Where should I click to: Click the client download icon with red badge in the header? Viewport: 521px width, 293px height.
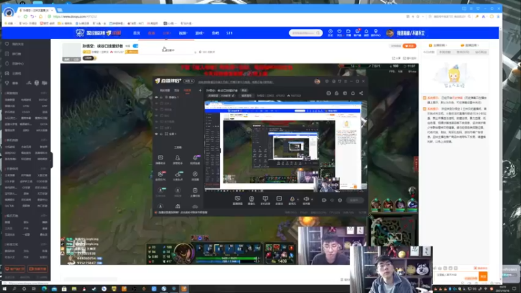click(x=357, y=32)
